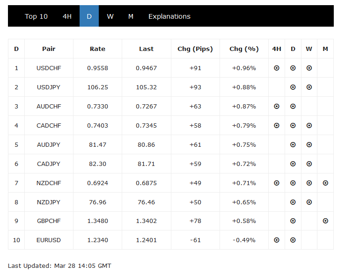Click the Pair column header

49,49
